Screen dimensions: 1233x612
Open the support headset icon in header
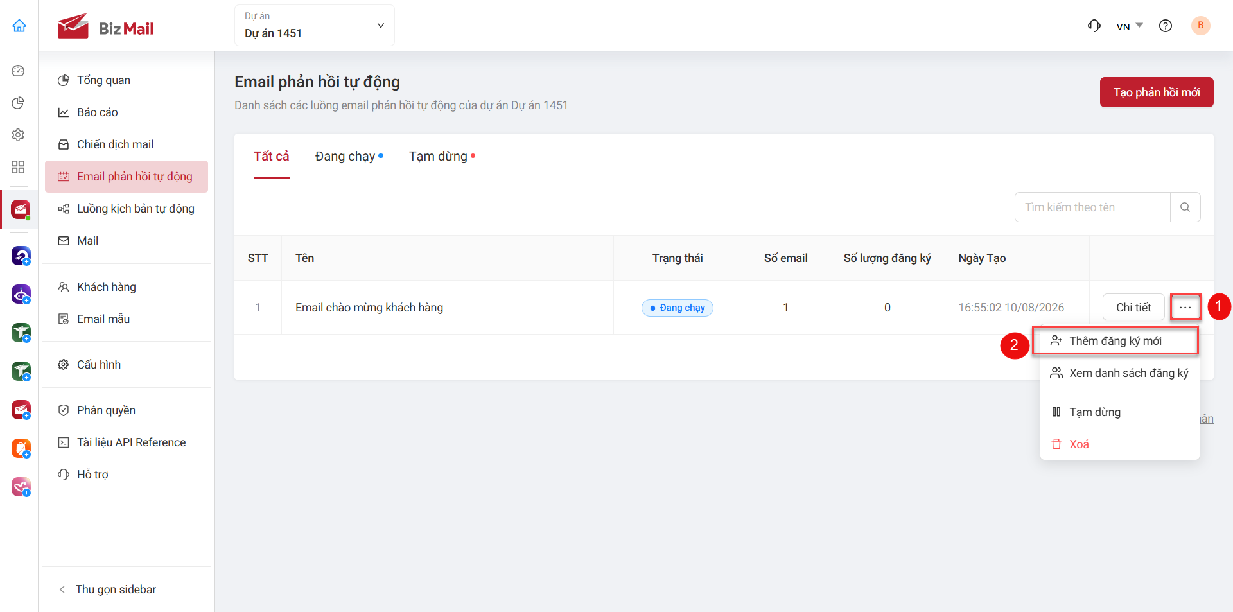[x=1094, y=26]
